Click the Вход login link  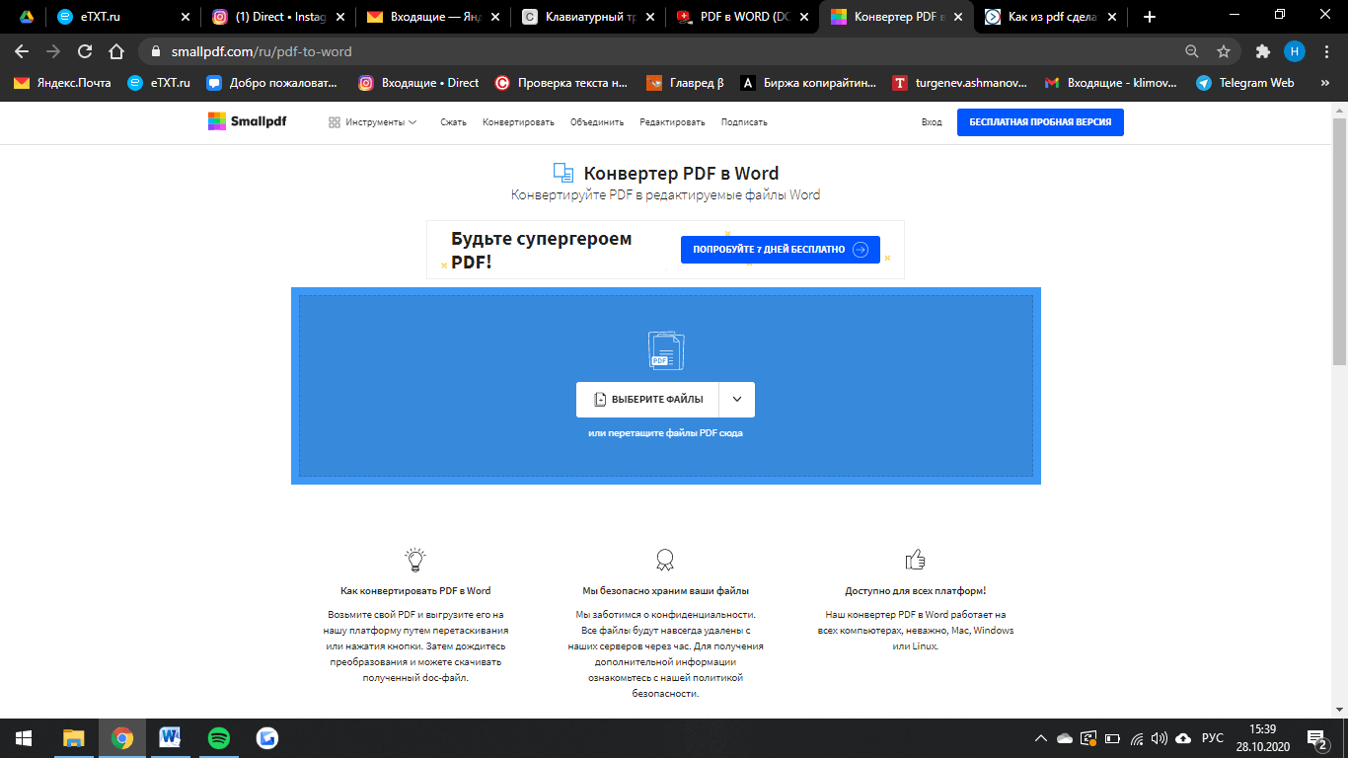click(x=931, y=122)
